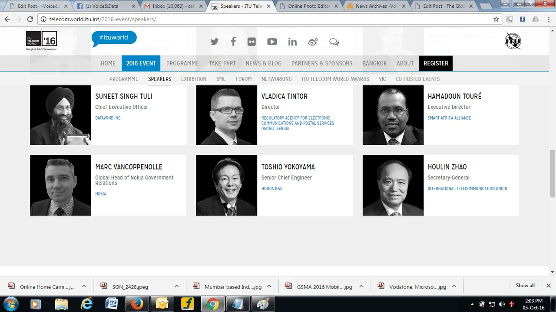Reload the page with the refresh icon
This screenshot has height=312, width=556.
pyautogui.click(x=30, y=19)
